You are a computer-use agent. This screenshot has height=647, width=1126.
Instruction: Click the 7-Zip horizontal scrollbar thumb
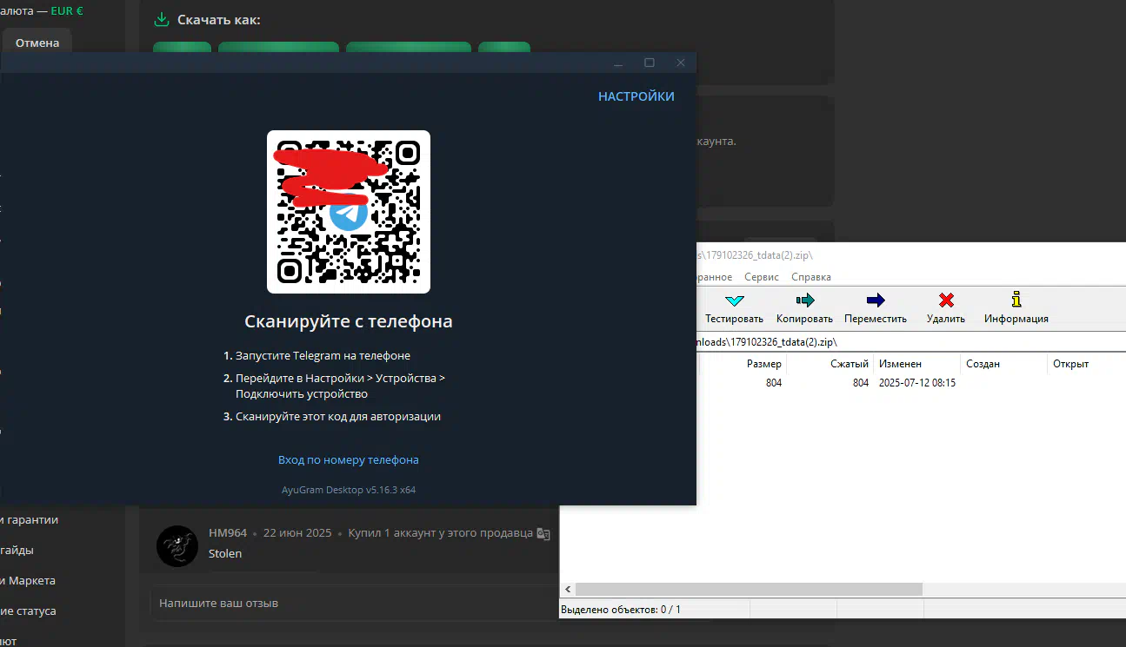point(749,590)
